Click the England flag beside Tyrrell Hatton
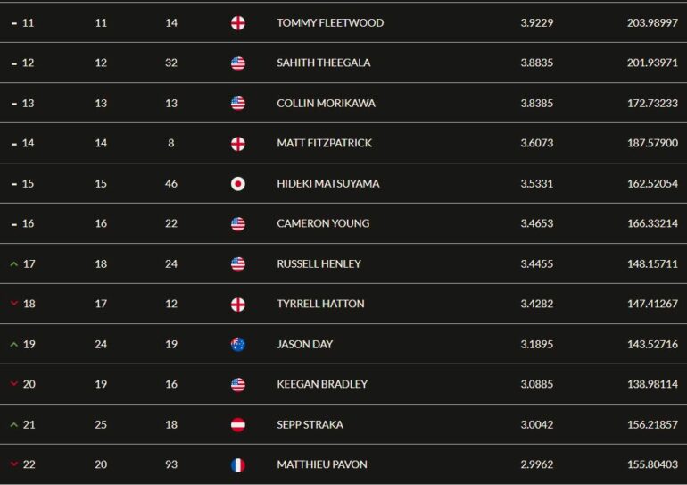 [x=238, y=305]
